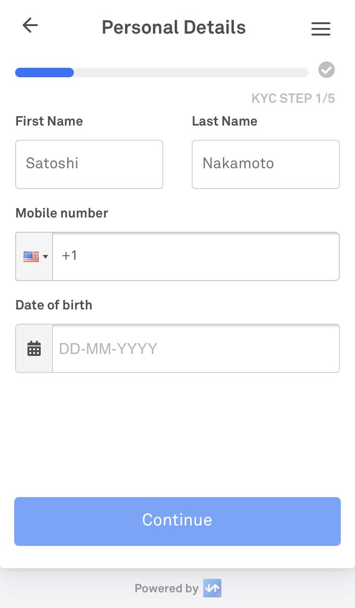
Task: Click the Mobile number input field
Action: pos(195,256)
